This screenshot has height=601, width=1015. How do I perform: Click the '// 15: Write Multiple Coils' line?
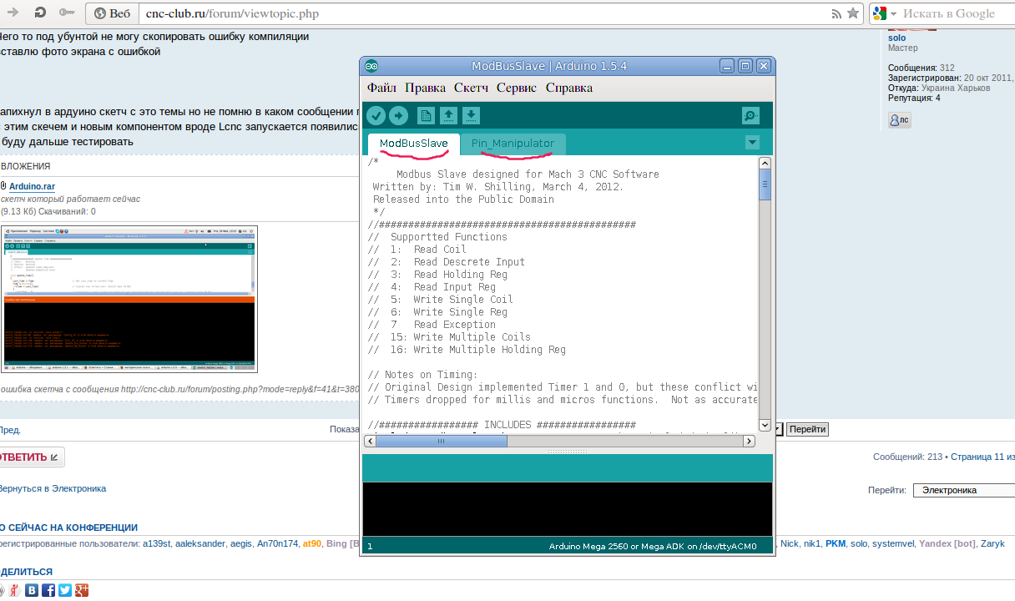coord(449,337)
